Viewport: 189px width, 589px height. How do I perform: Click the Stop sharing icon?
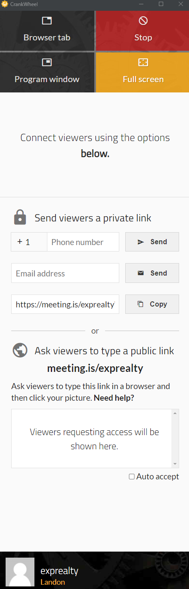click(x=143, y=21)
